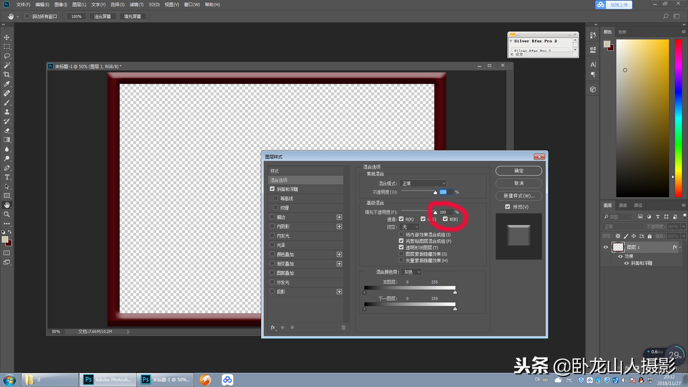Select the Hand tool in the toolbar

(6, 205)
